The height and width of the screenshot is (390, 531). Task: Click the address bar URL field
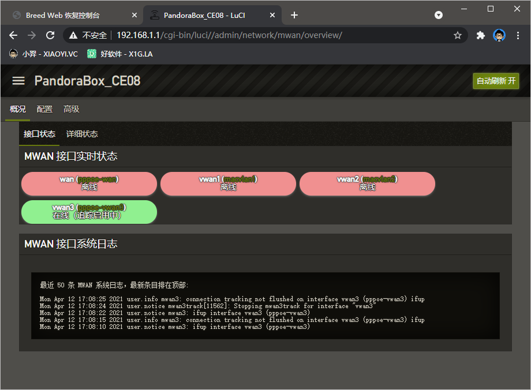pyautogui.click(x=260, y=35)
